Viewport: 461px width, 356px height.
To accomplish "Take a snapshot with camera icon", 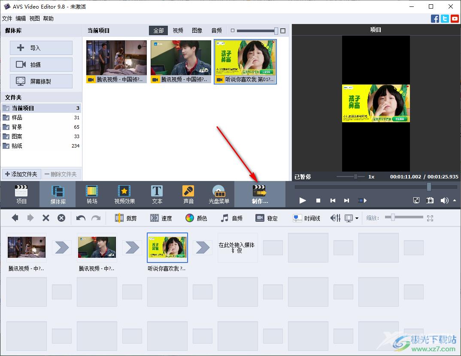I will coord(430,200).
